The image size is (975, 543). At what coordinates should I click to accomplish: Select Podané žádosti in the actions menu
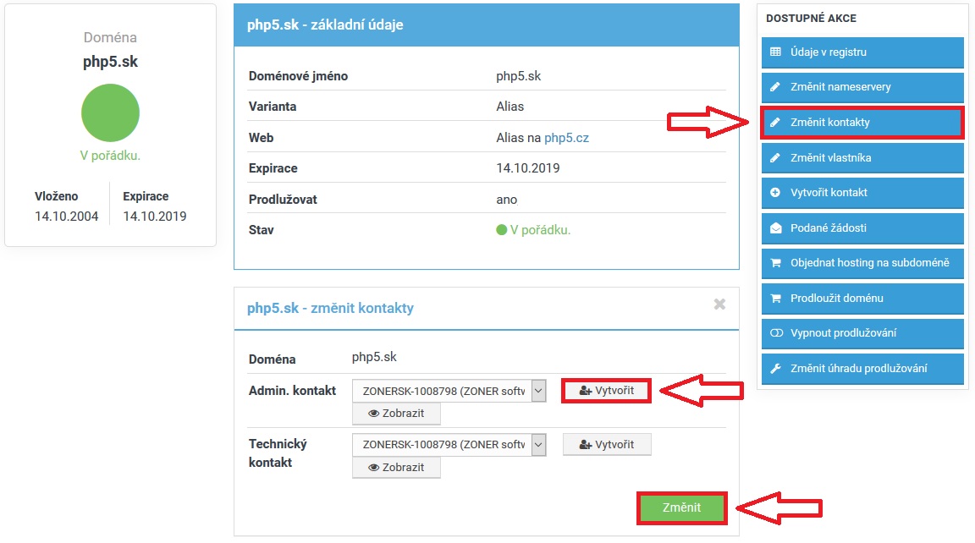click(x=862, y=228)
